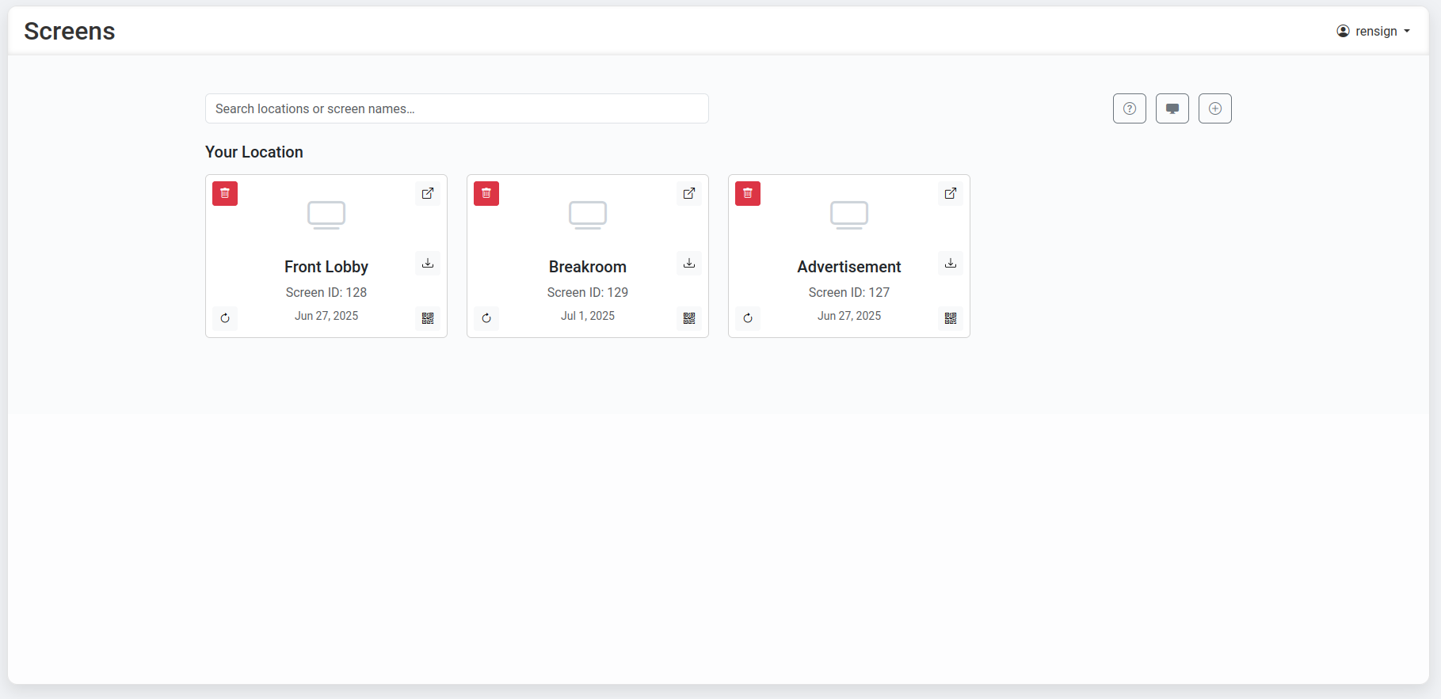Click the refresh icon on Advertisement card
1441x699 pixels.
coord(748,318)
